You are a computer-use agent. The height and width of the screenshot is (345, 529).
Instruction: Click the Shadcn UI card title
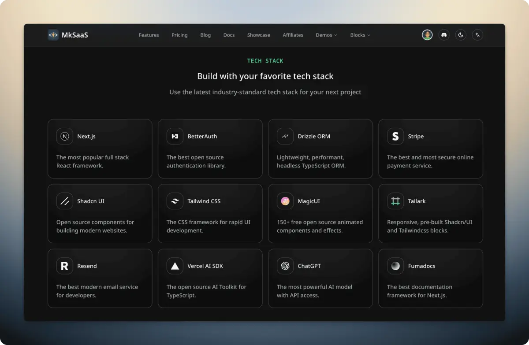(91, 201)
